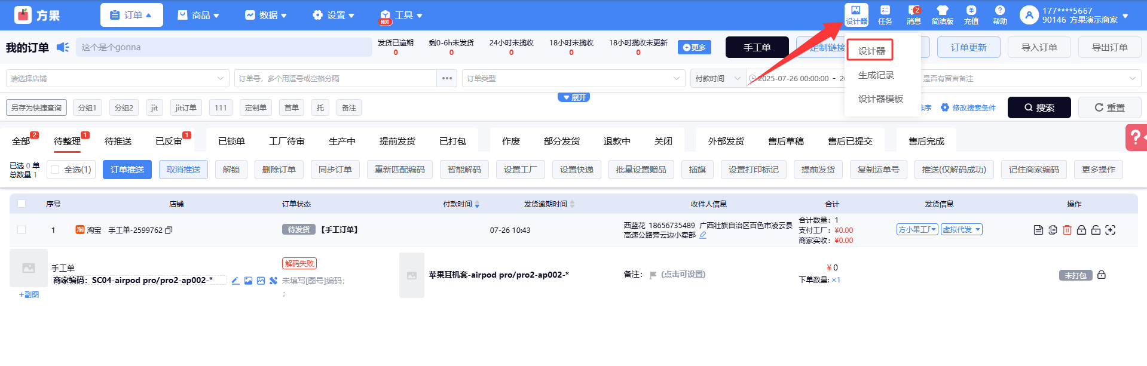Click the 充值 recharge icon
Screen dimensions: 1147x366
[971, 14]
